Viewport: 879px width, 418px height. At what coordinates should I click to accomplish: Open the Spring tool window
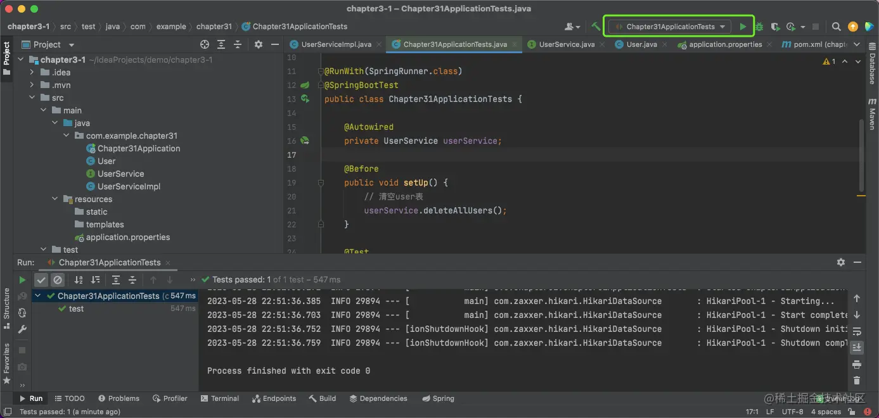pos(437,398)
